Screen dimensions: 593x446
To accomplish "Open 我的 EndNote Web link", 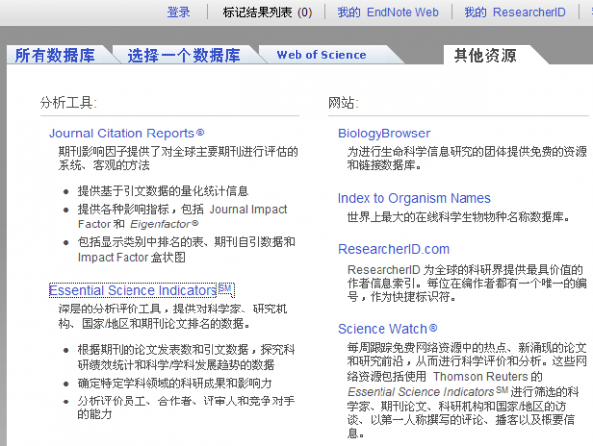I will tap(388, 12).
